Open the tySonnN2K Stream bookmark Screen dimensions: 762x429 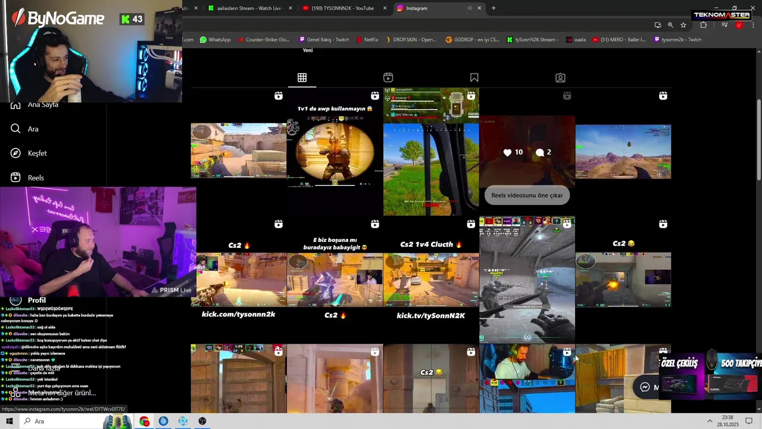(533, 40)
